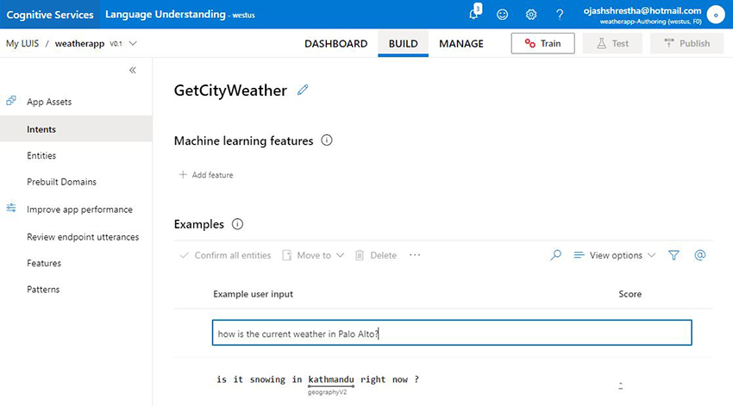Image resolution: width=733 pixels, height=406 pixels.
Task: Switch to the MANAGE tab
Action: click(461, 43)
